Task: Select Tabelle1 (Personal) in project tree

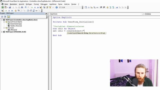Action: click(x=16, y=26)
